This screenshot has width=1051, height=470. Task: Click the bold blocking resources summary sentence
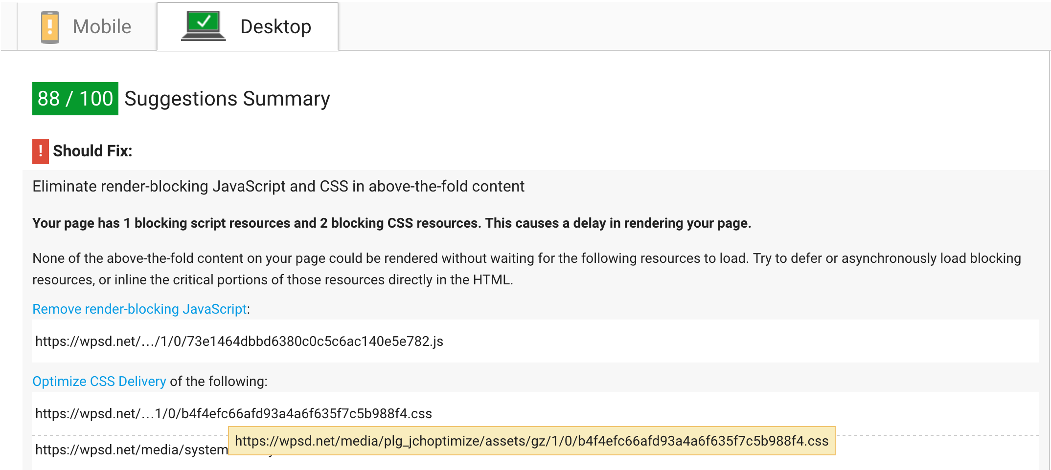click(x=391, y=223)
